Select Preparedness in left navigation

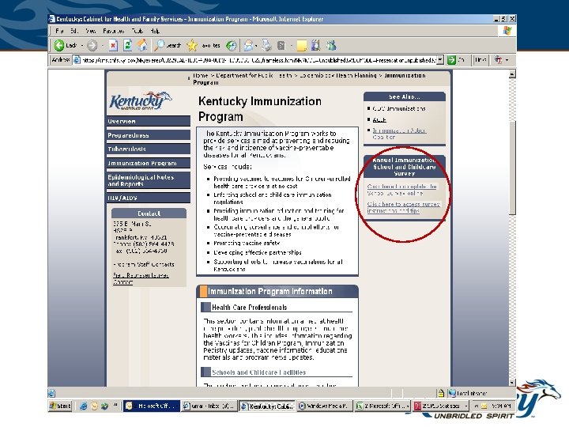(149, 135)
